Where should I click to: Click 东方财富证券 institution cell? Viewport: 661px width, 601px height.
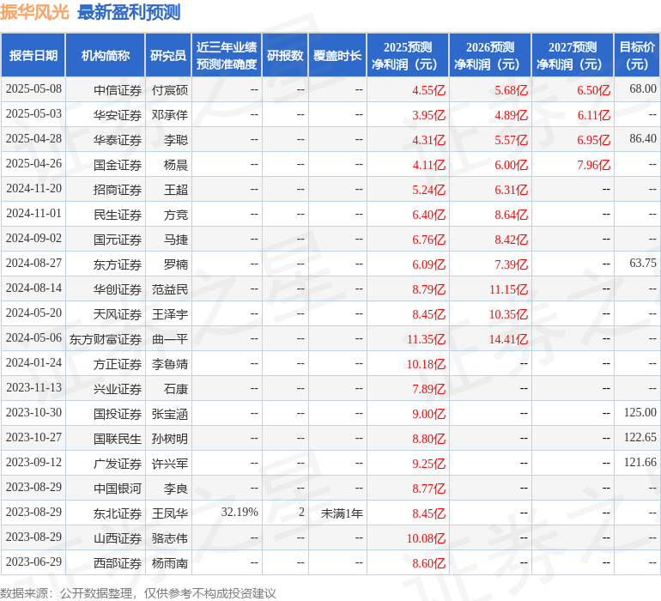[x=106, y=339]
